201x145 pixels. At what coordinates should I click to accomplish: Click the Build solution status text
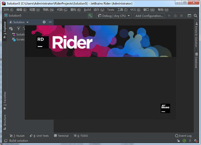(18, 141)
